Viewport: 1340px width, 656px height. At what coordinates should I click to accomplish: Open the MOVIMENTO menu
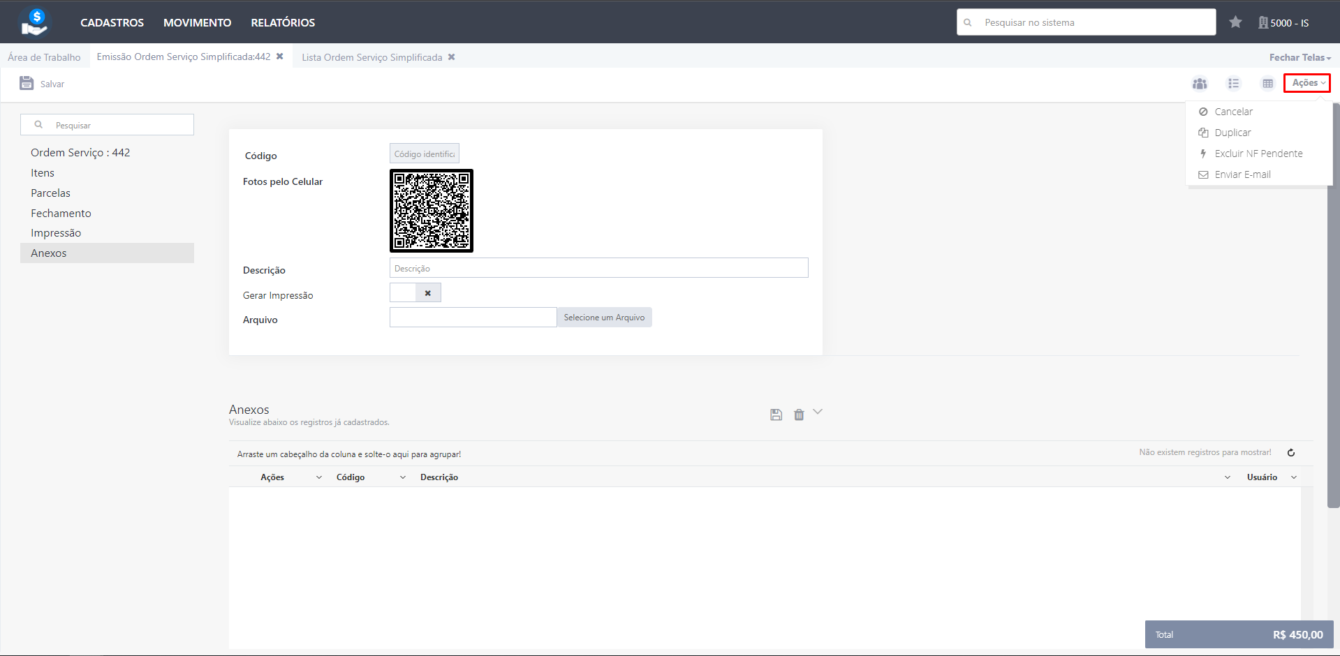[197, 22]
